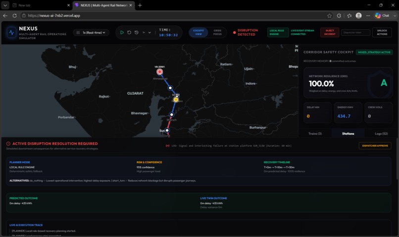Switch to Crisis Focus mode
This screenshot has height=237, width=399.
(217, 32)
